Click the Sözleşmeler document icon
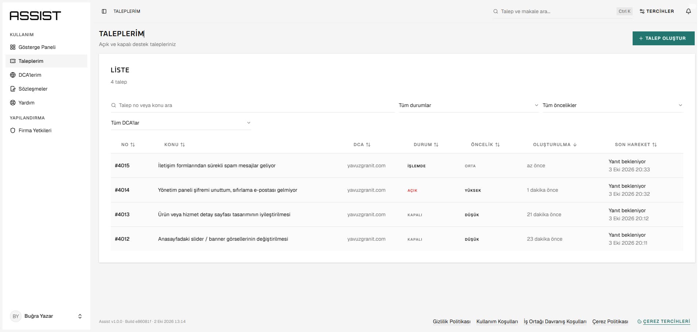Viewport: 698px width, 332px height. 13,89
